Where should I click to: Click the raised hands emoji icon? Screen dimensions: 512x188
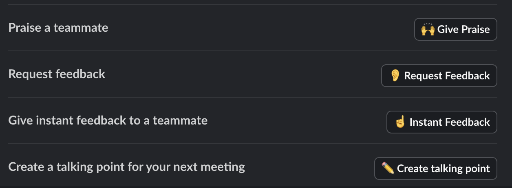[x=428, y=29]
